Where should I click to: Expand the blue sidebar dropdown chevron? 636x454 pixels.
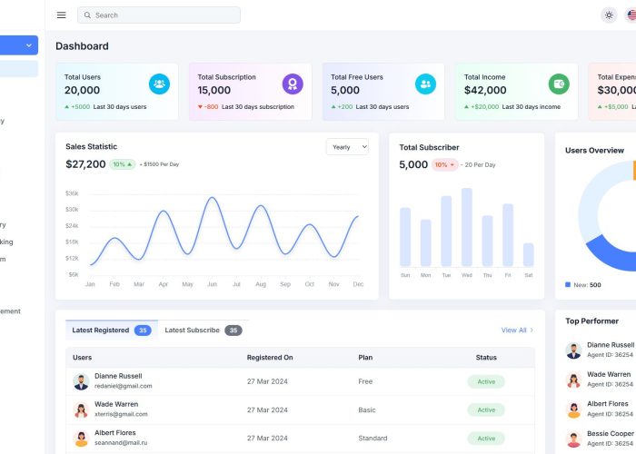(29, 45)
